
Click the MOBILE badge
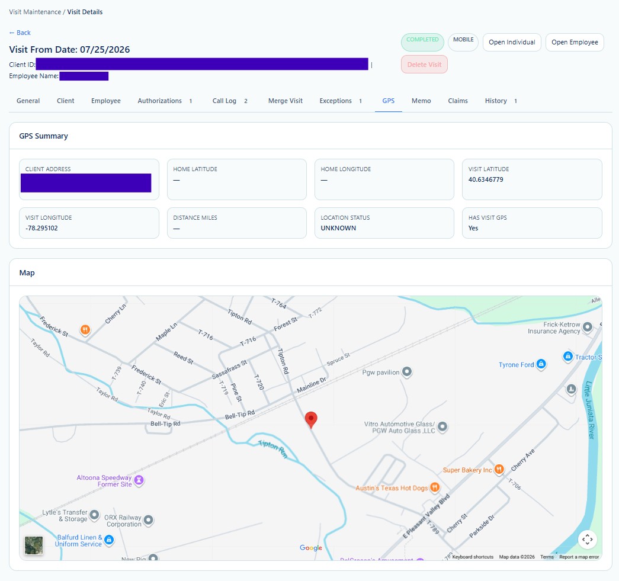[x=463, y=42]
